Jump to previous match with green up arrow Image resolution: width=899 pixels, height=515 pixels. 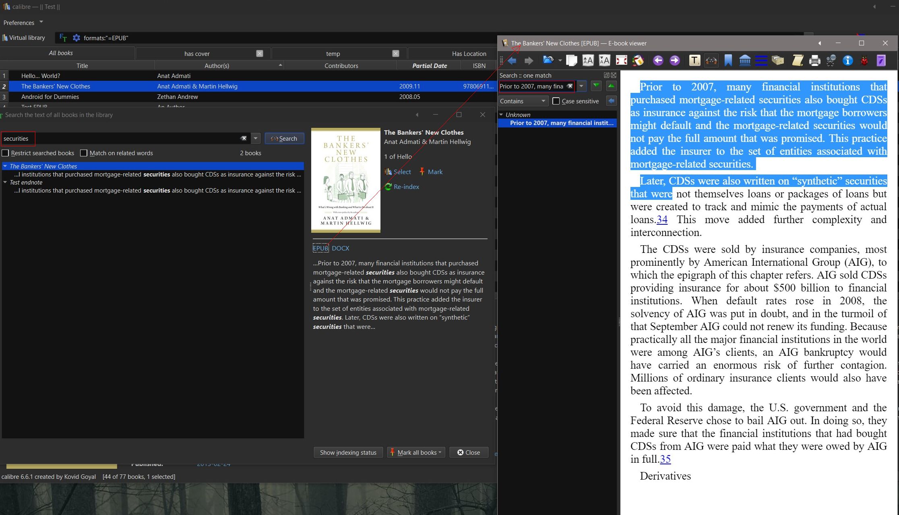611,86
